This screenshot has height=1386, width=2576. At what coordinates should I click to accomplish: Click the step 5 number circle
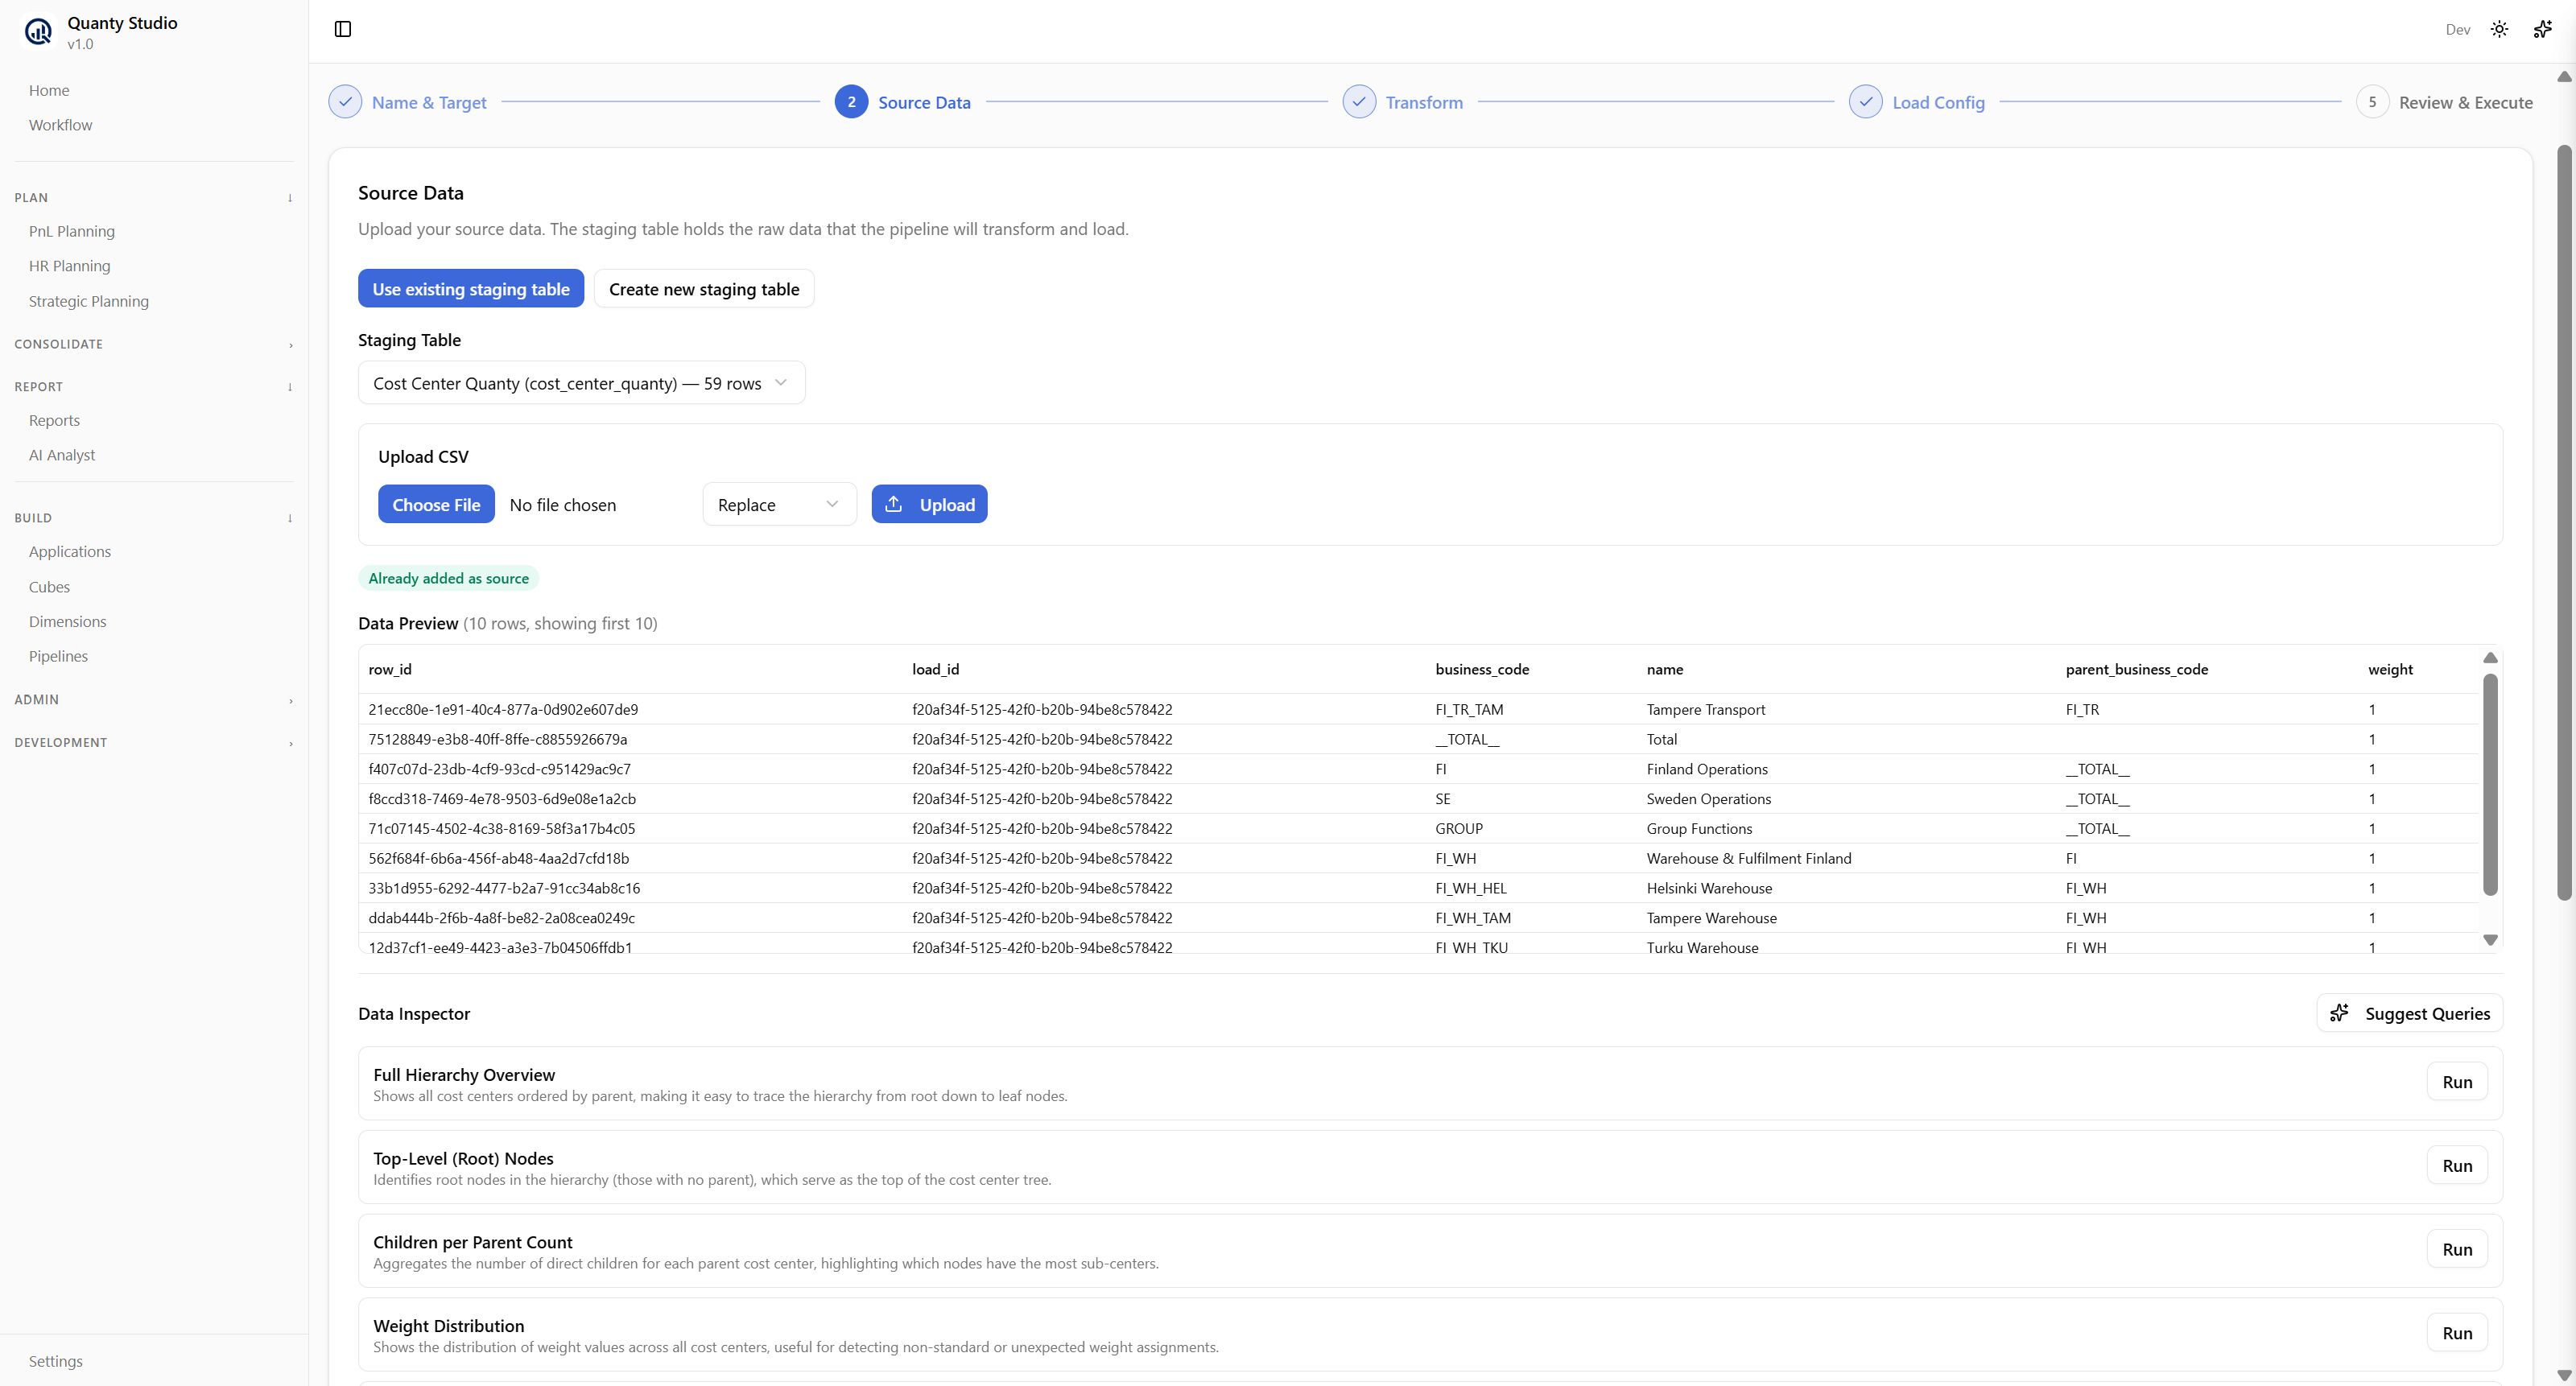pyautogui.click(x=2372, y=102)
